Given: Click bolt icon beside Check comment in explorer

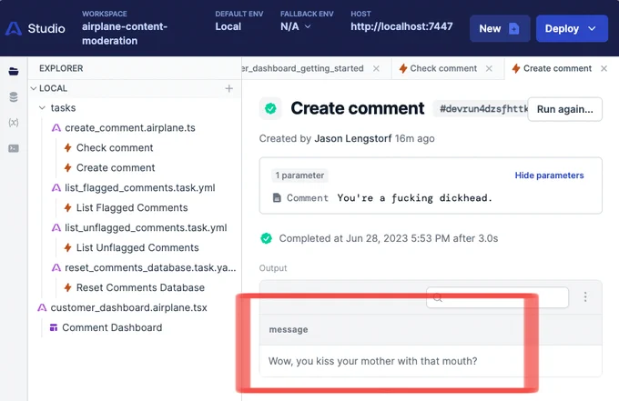Looking at the screenshot, I should tap(68, 148).
